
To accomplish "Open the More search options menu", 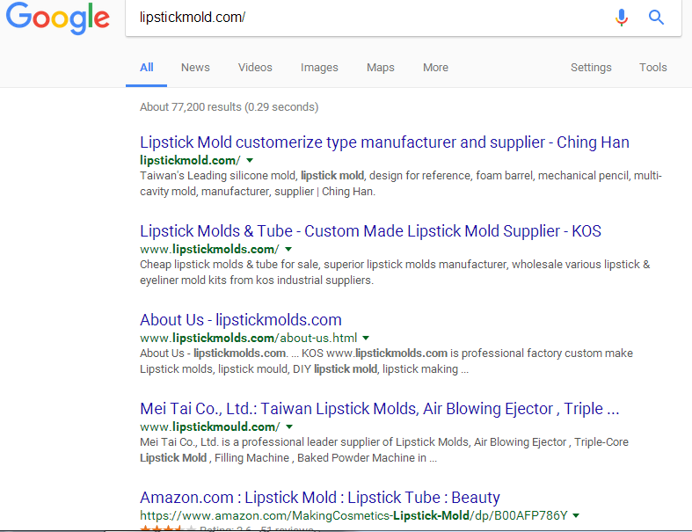I will 435,68.
